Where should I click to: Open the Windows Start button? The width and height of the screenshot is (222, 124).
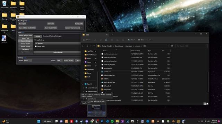pos(39,121)
